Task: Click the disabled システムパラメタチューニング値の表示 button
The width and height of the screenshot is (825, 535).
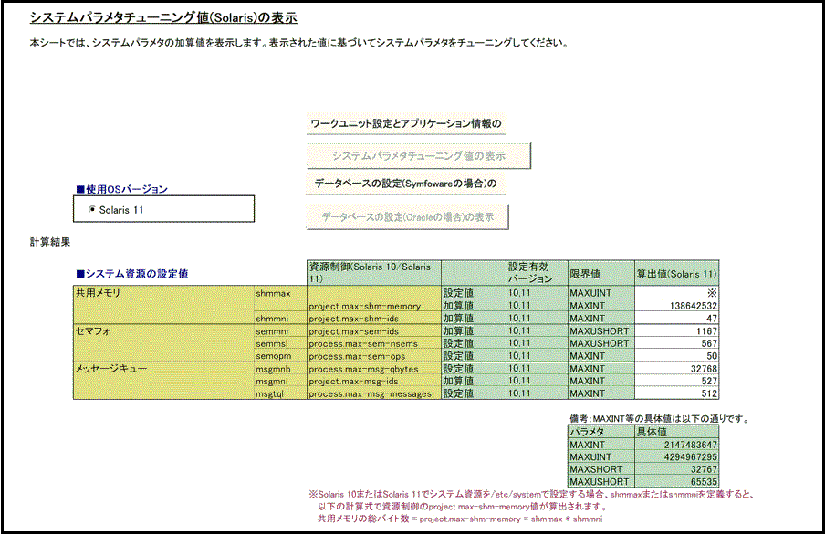Action: 418,156
